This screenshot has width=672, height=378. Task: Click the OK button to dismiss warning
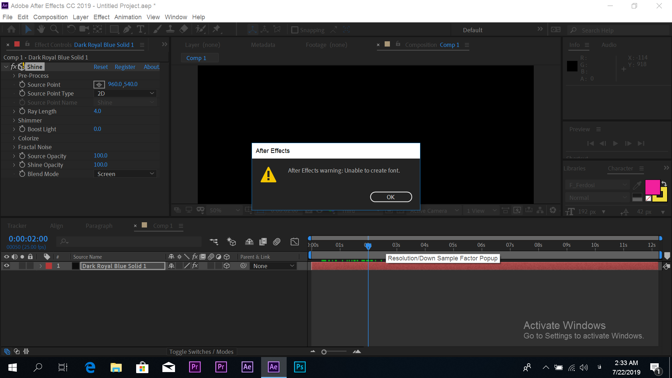click(x=391, y=197)
